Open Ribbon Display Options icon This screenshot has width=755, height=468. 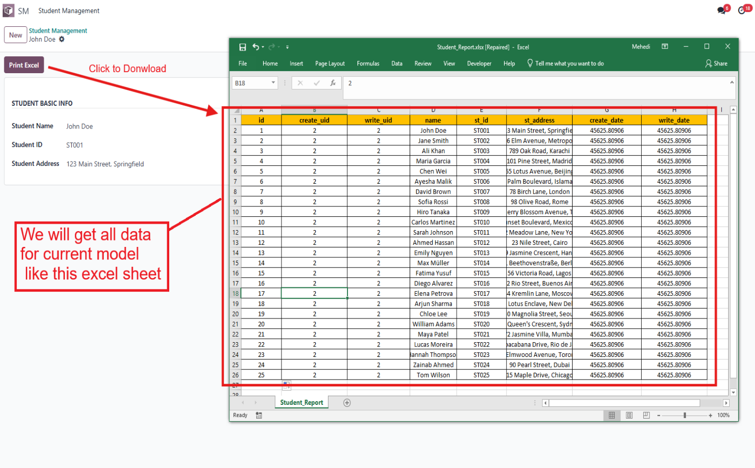point(665,46)
